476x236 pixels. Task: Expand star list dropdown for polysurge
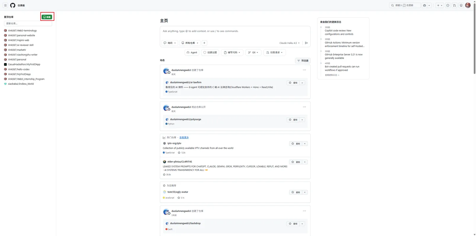tap(302, 120)
